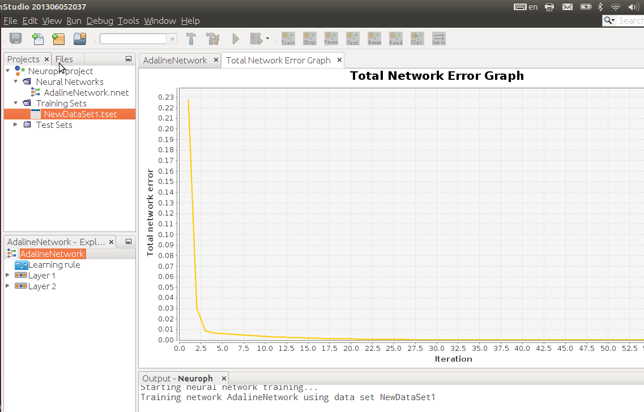This screenshot has width=644, height=412.
Task: Select AdalineNetwork.nnet in project tree
Action: pos(86,92)
